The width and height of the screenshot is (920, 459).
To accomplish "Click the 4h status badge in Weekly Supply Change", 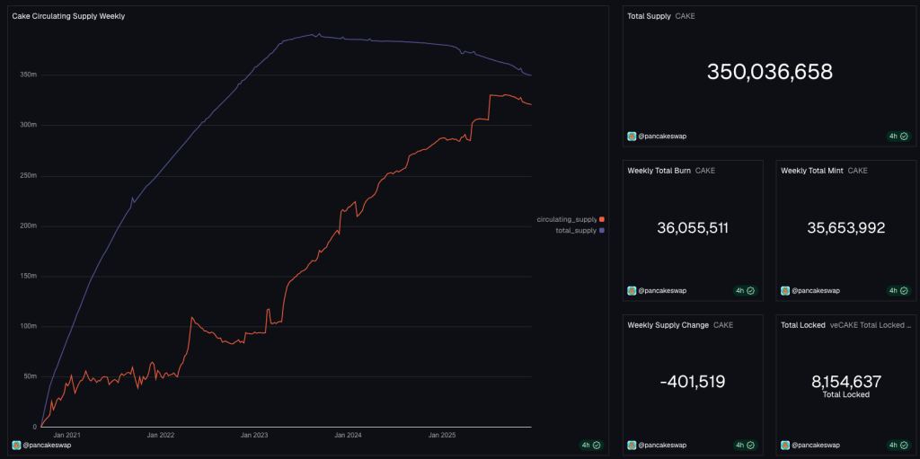I will pos(745,445).
